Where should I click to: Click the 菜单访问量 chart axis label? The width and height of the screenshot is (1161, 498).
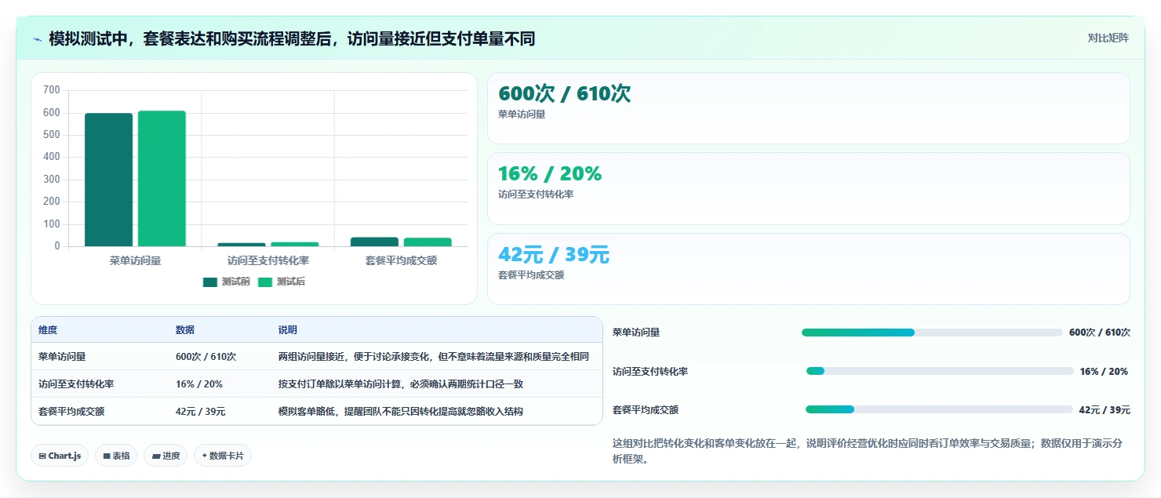135,260
